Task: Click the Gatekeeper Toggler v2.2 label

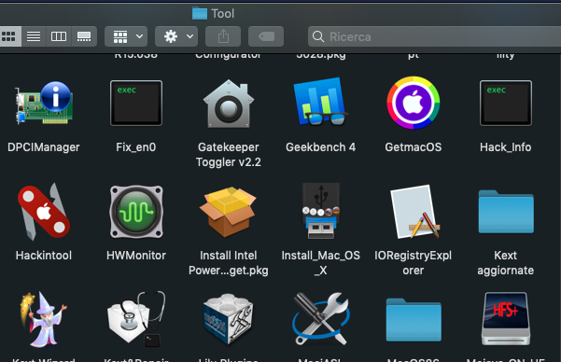Action: pyautogui.click(x=229, y=155)
